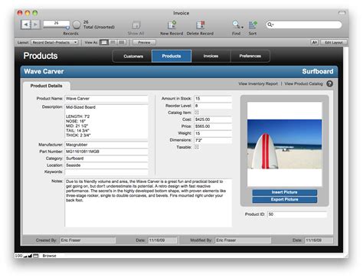Toggle the status toolbar icon
This screenshot has height=278, width=363.
coord(36,256)
